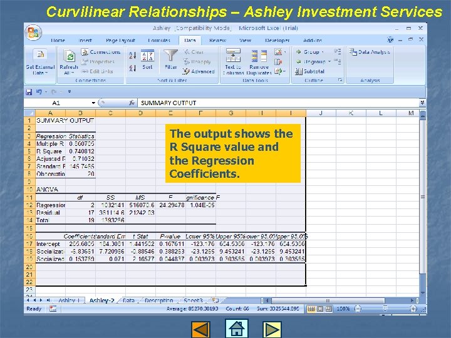Open the Formulas ribbon tab
Screen dimensions: 451x338
point(159,41)
